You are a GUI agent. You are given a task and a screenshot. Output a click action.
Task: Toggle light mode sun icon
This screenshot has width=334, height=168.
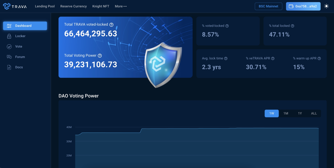click(326, 6)
